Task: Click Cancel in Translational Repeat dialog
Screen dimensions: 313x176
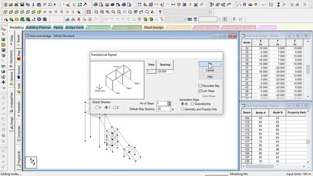Action: click(x=210, y=70)
